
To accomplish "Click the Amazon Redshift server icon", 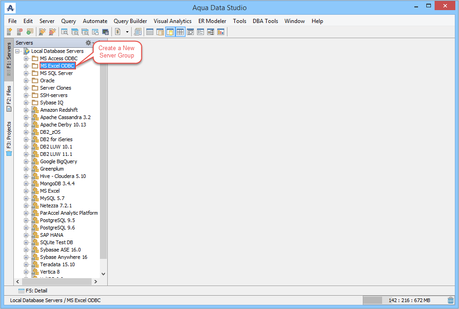I will [35, 110].
